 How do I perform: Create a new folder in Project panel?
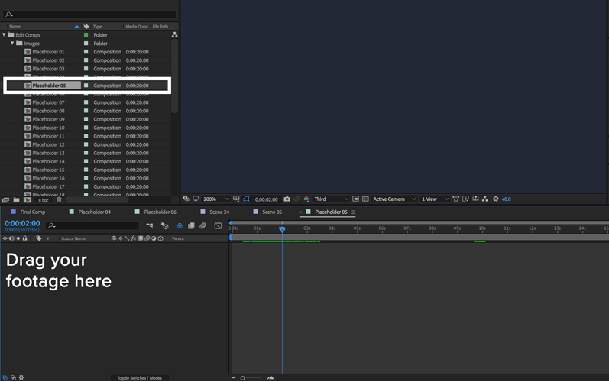click(x=17, y=200)
